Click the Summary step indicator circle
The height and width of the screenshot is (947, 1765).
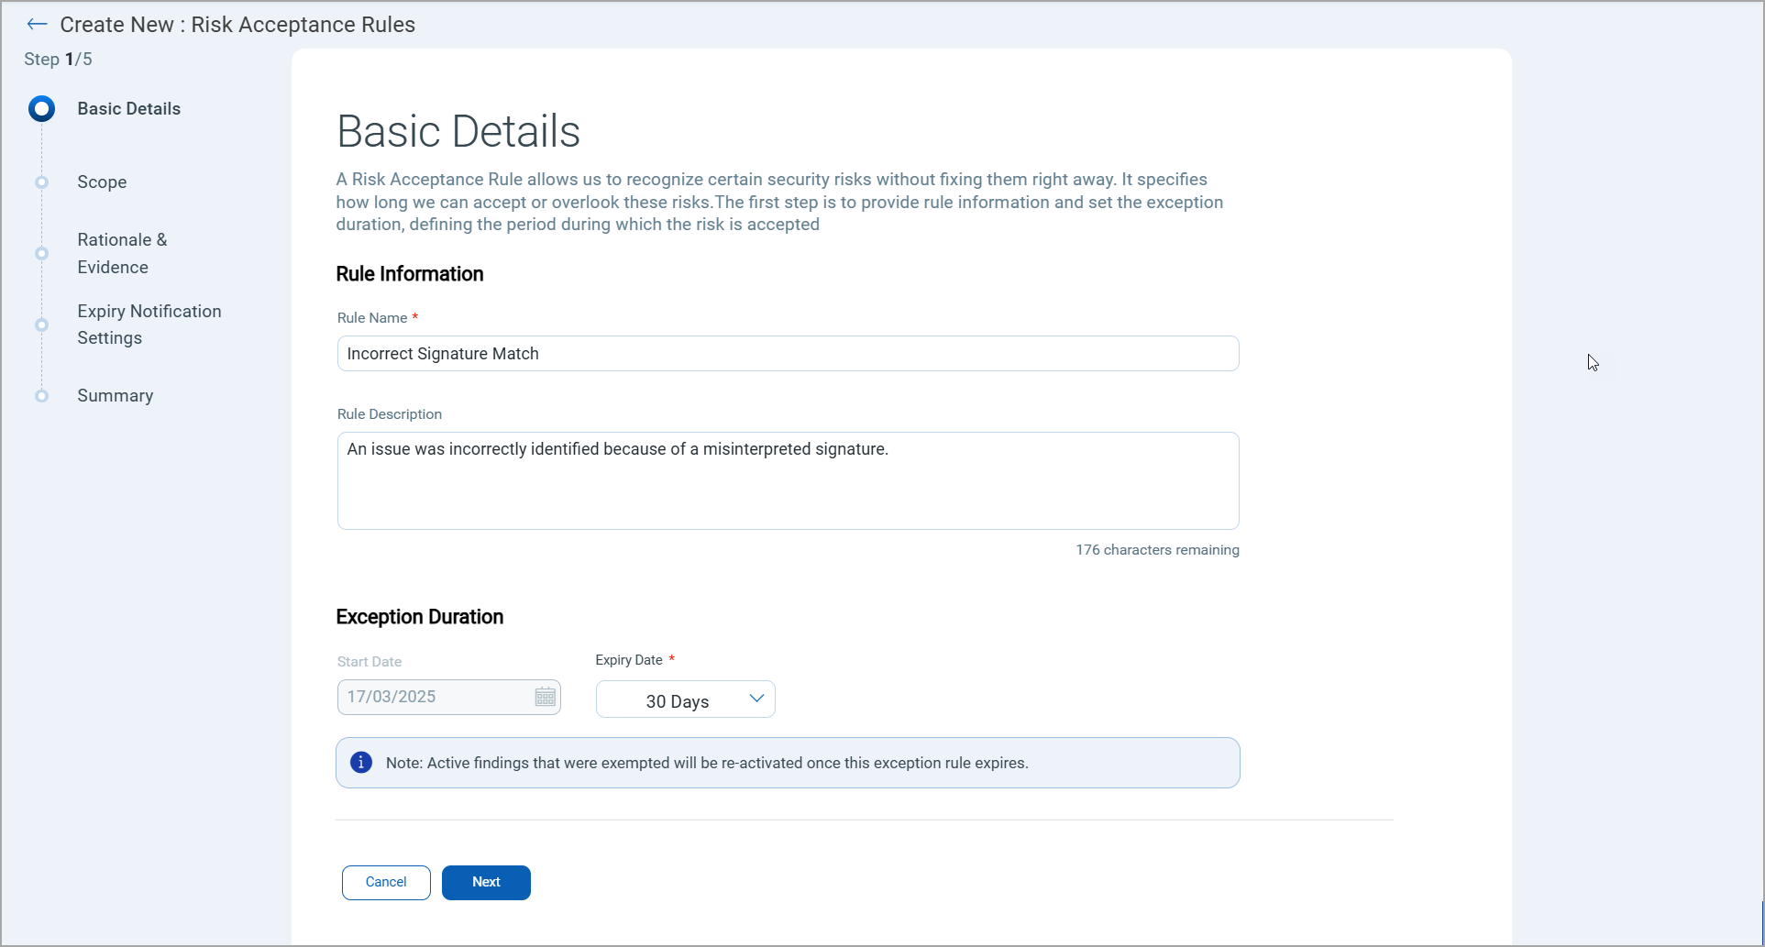41,395
